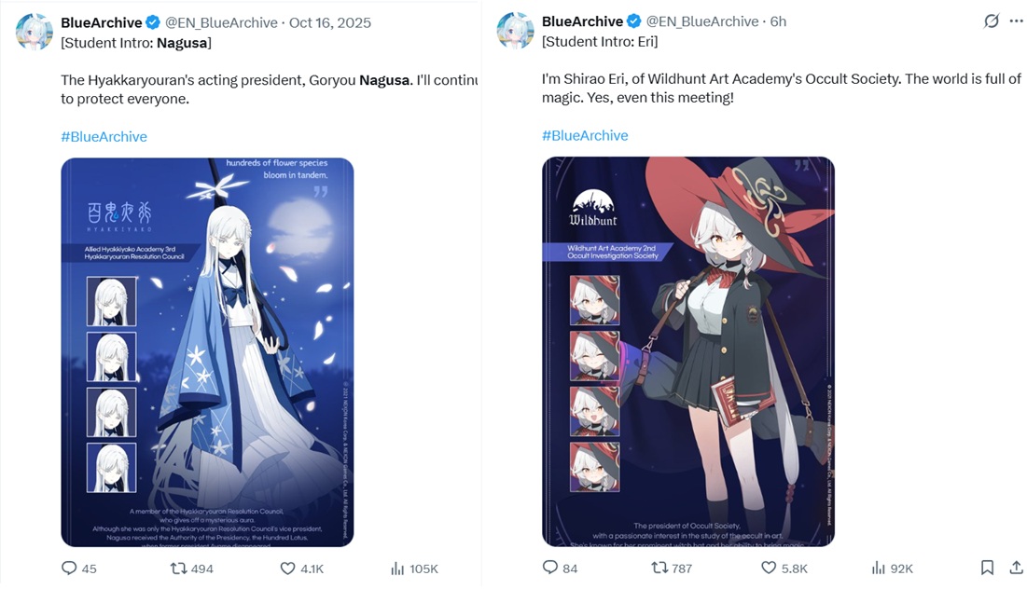The width and height of the screenshot is (1027, 603).
Task: Share the Eri tweet via upload icon
Action: click(1016, 567)
